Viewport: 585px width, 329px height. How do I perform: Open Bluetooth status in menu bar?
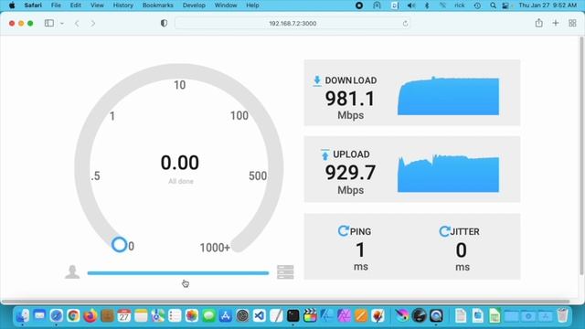point(427,5)
